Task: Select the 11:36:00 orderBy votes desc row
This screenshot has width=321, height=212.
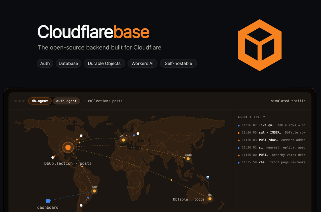Action: pos(271,155)
